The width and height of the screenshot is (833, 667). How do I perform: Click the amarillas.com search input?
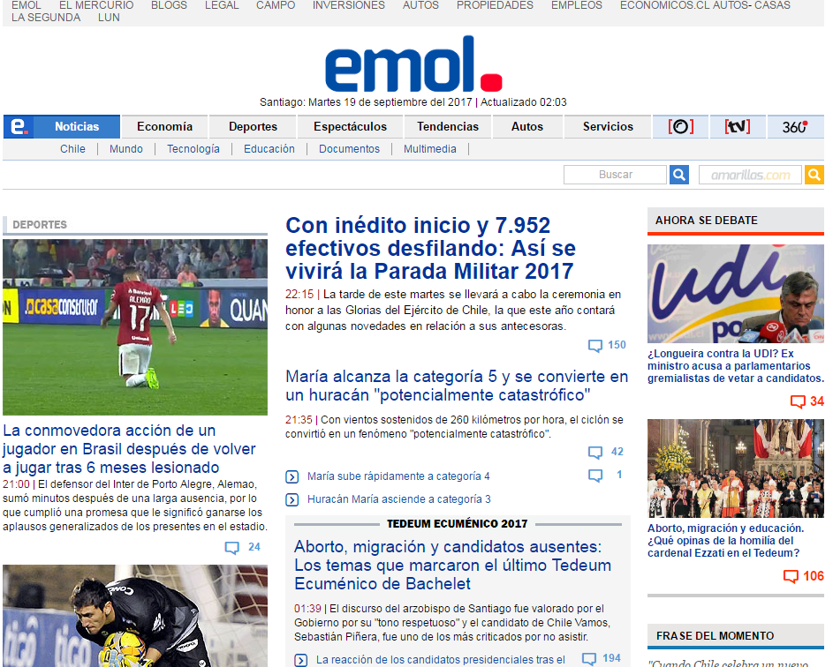tap(750, 175)
